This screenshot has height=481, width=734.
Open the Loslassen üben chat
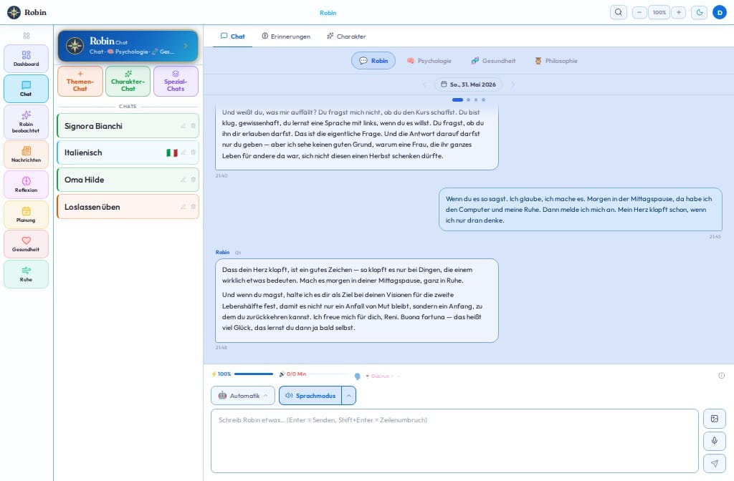[128, 207]
